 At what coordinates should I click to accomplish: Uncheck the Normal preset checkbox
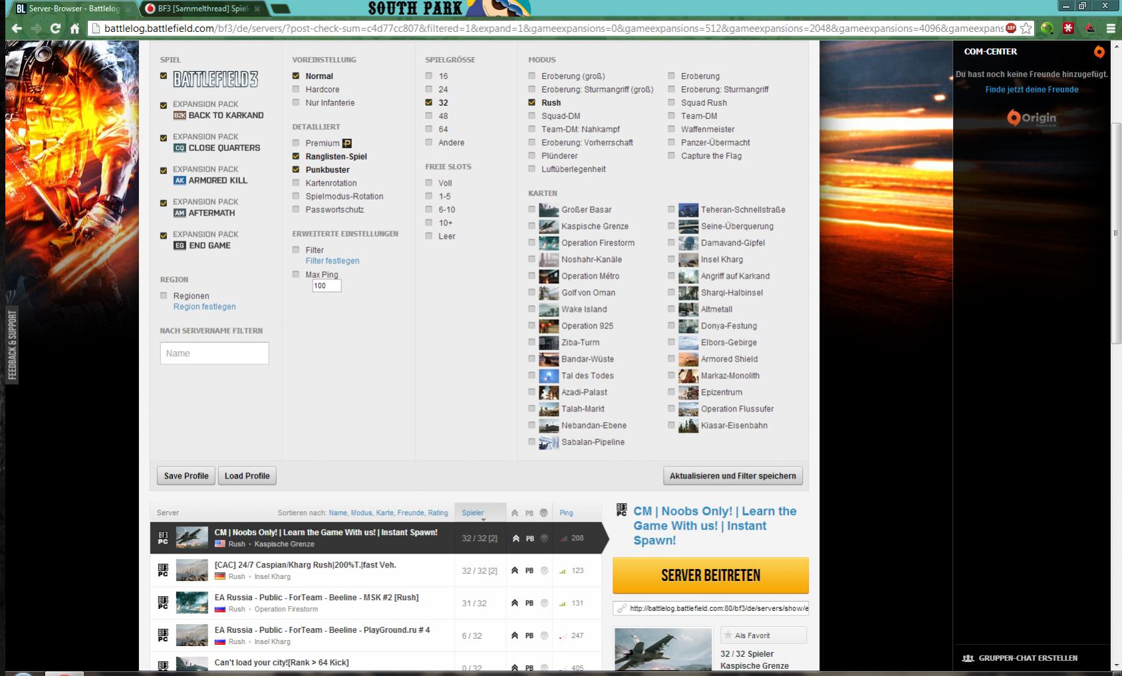(x=296, y=76)
